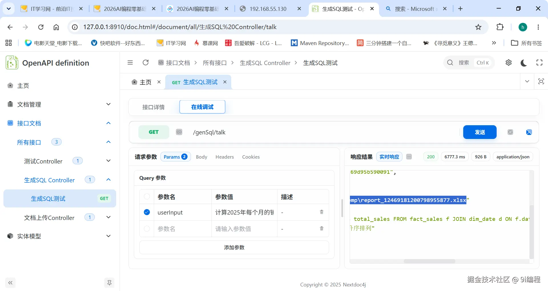
Task: Click the OpenAPI definition logo icon
Action: [x=12, y=63]
